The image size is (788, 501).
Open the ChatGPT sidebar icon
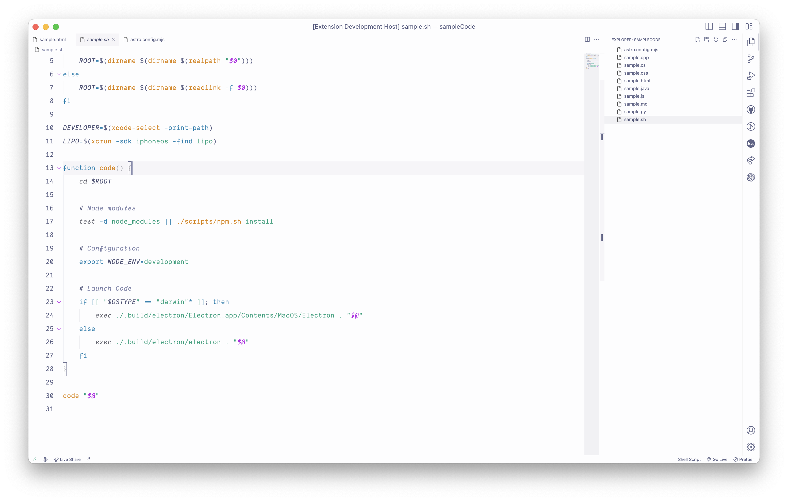(x=751, y=177)
